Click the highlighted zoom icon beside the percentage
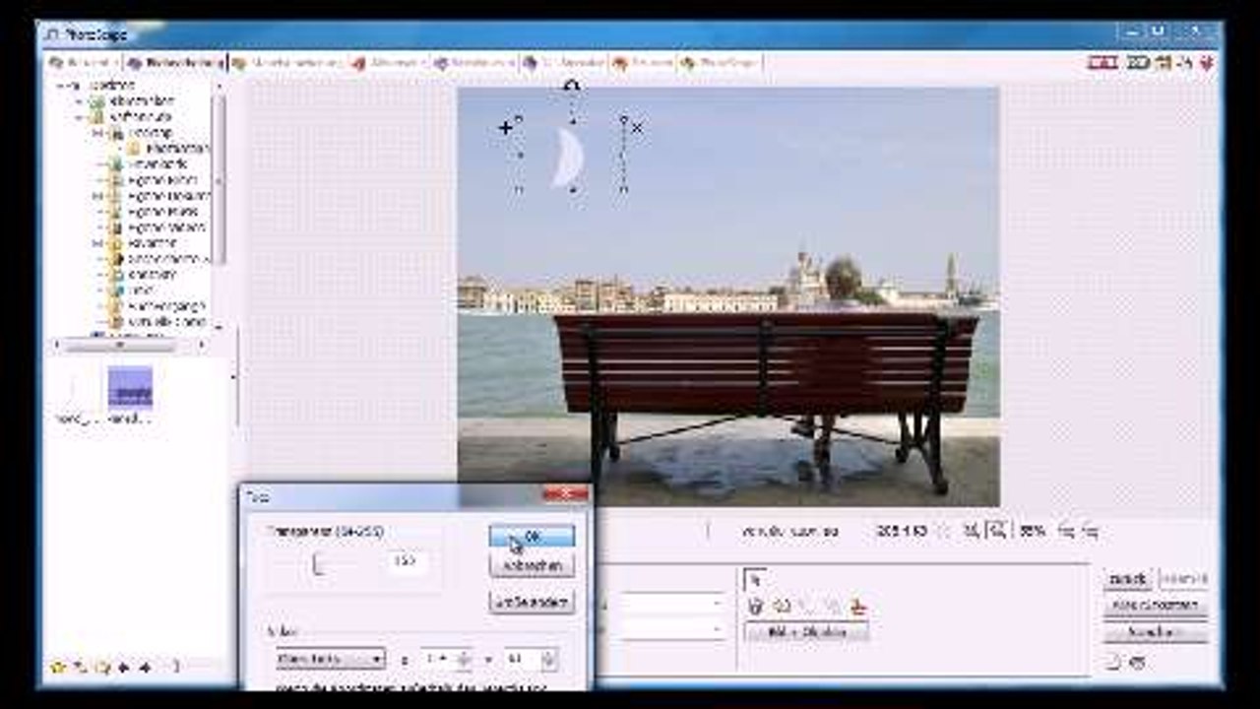Image resolution: width=1260 pixels, height=709 pixels. coord(996,531)
